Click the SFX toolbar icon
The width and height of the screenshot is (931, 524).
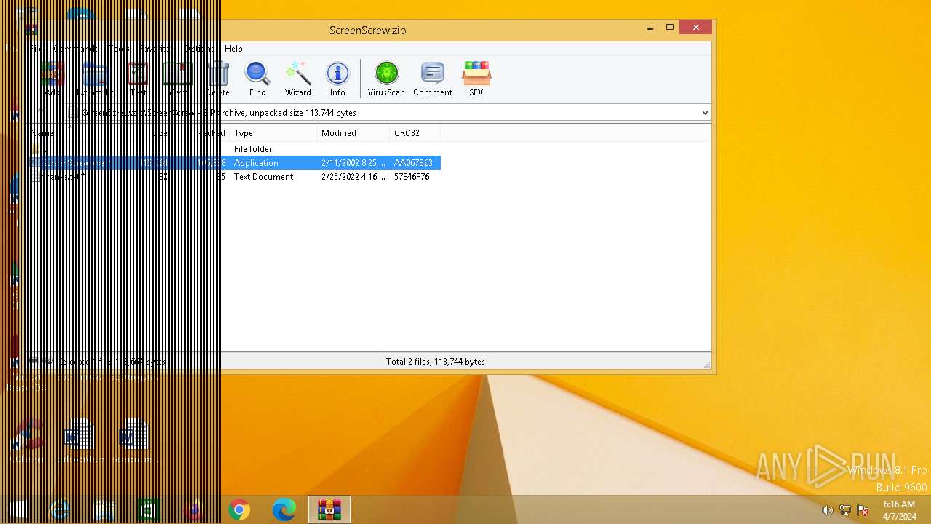click(x=476, y=79)
